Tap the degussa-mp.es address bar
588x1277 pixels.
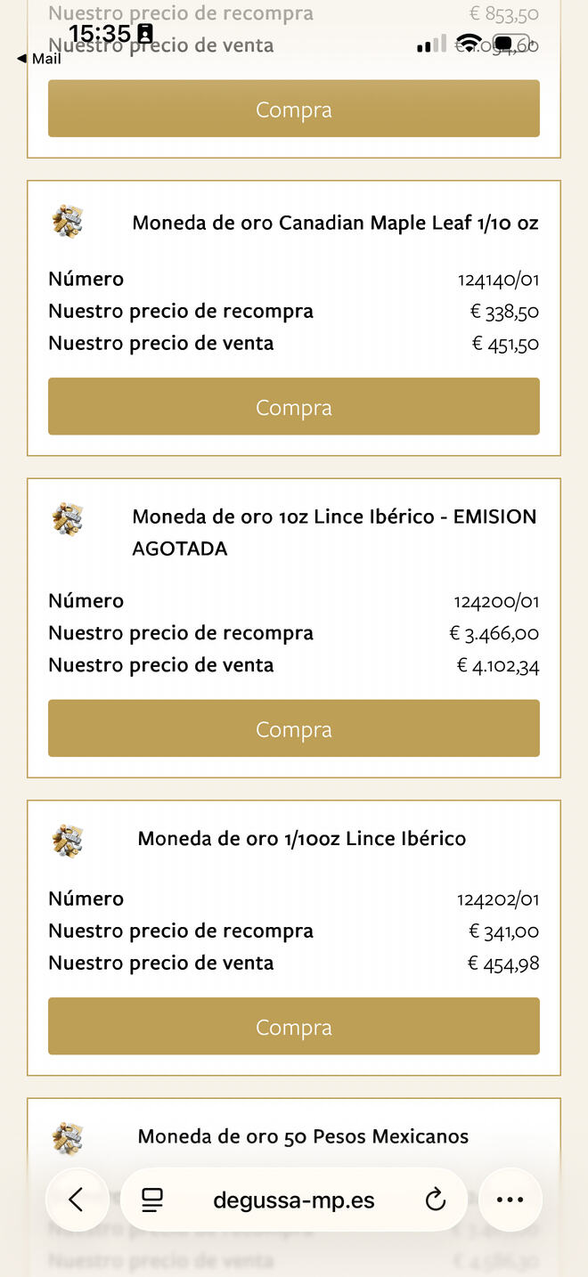293,1200
